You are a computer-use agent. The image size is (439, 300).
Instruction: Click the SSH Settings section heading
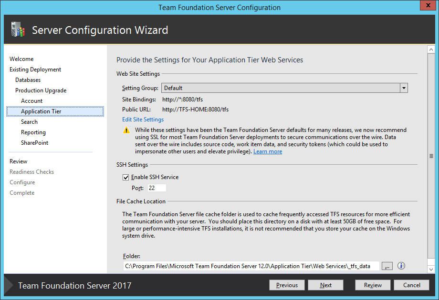click(x=132, y=165)
